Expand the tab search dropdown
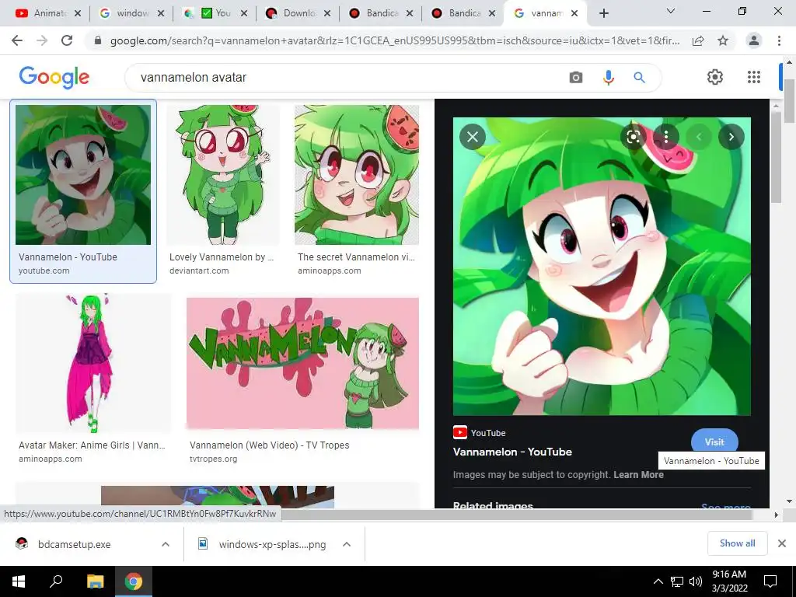This screenshot has width=796, height=597. 670,11
